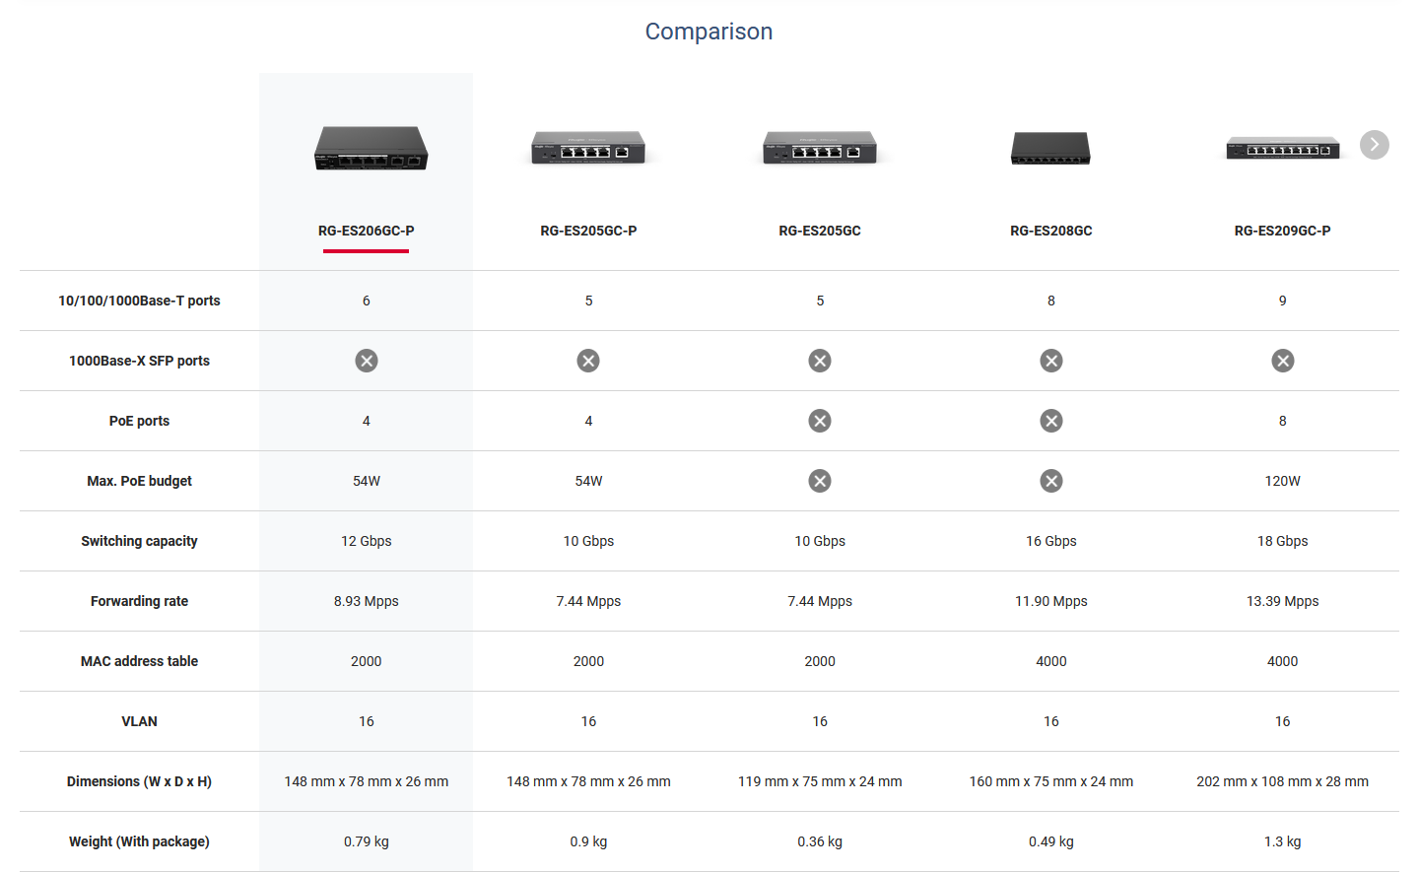Select the Max. PoE budget row label
The height and width of the screenshot is (872, 1419).
coord(139,481)
